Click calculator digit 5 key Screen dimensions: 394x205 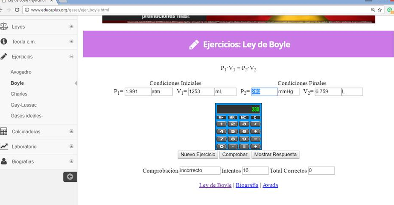click(233, 132)
